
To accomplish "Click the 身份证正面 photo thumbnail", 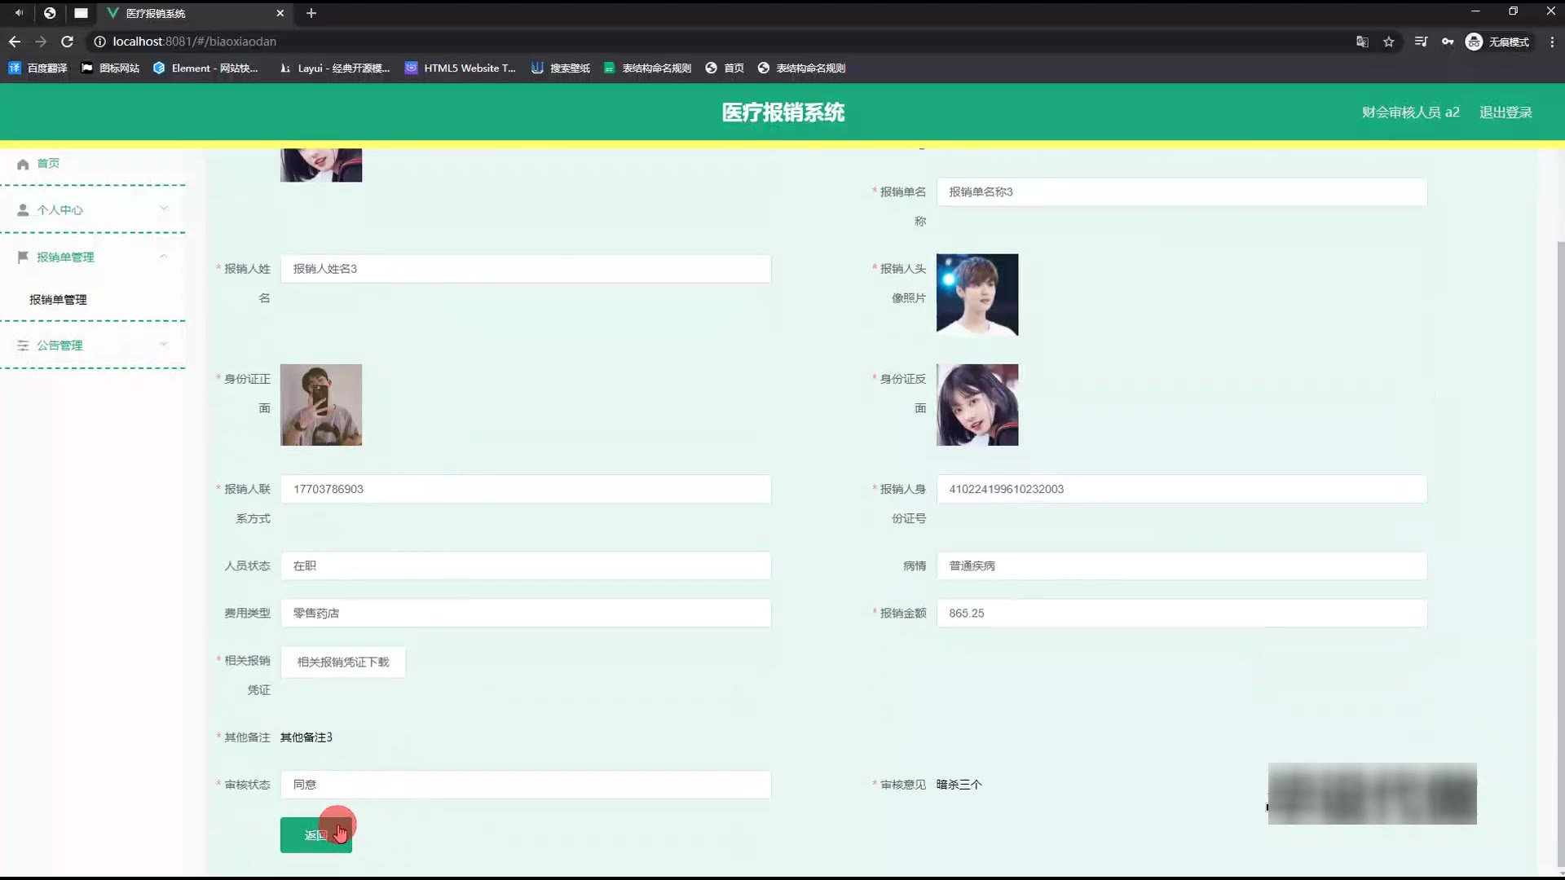I will tap(321, 405).
